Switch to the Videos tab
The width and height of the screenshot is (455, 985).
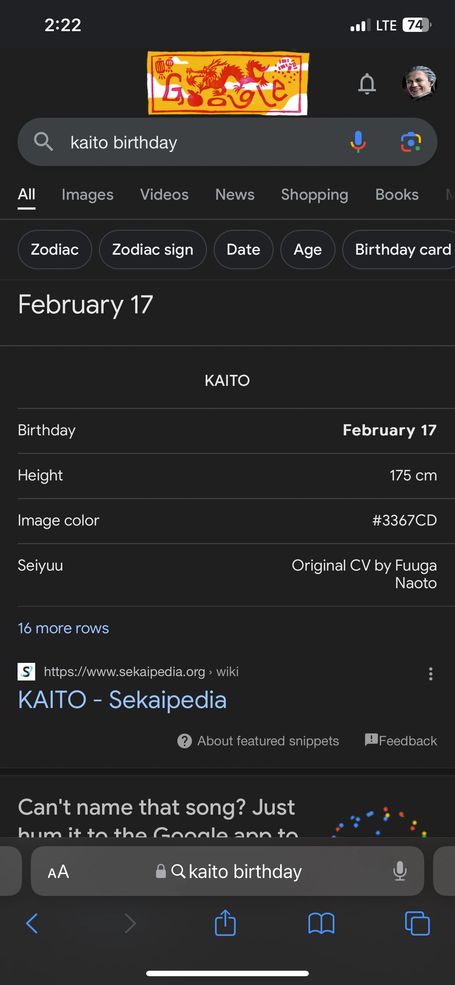164,195
